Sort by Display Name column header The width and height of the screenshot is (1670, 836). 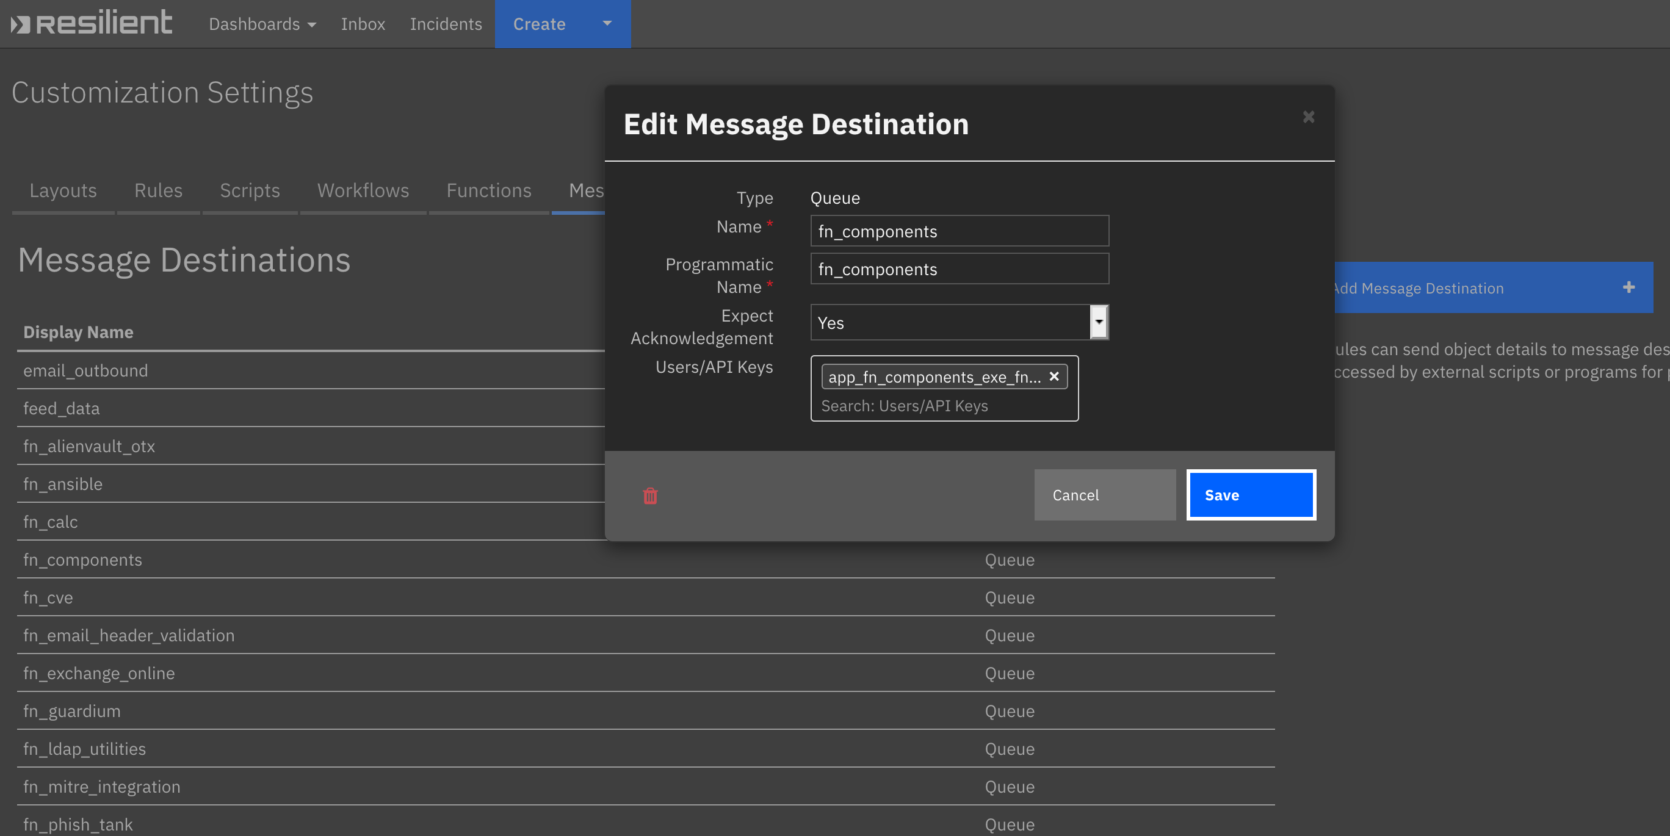pyautogui.click(x=79, y=332)
